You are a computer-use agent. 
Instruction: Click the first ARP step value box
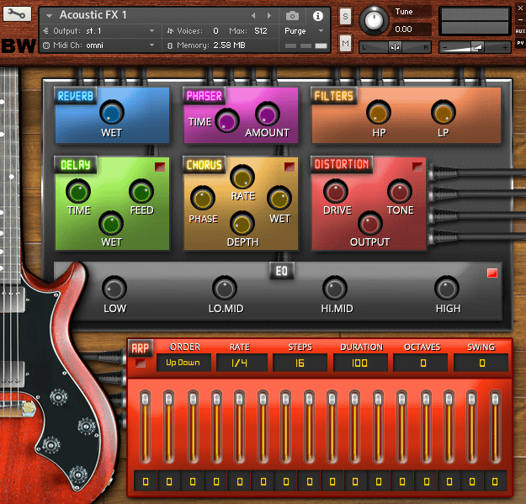(x=146, y=481)
